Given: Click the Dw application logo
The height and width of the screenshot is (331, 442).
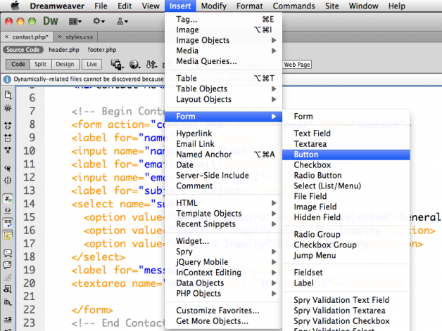Looking at the screenshot, I should pos(51,21).
